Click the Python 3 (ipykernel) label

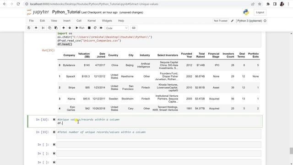250,21
